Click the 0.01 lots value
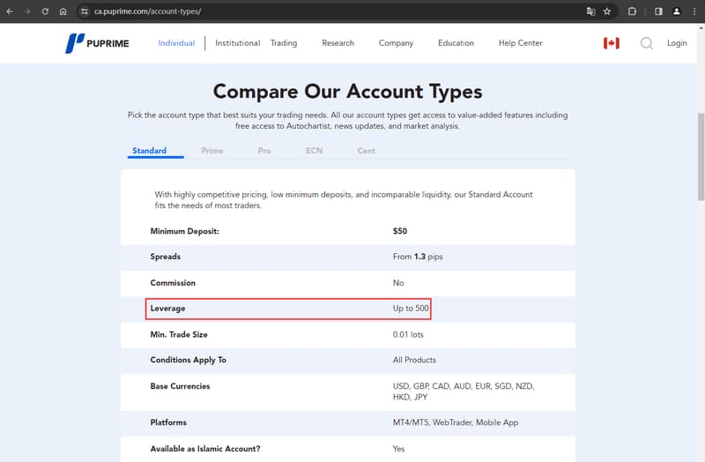705x462 pixels. click(408, 335)
